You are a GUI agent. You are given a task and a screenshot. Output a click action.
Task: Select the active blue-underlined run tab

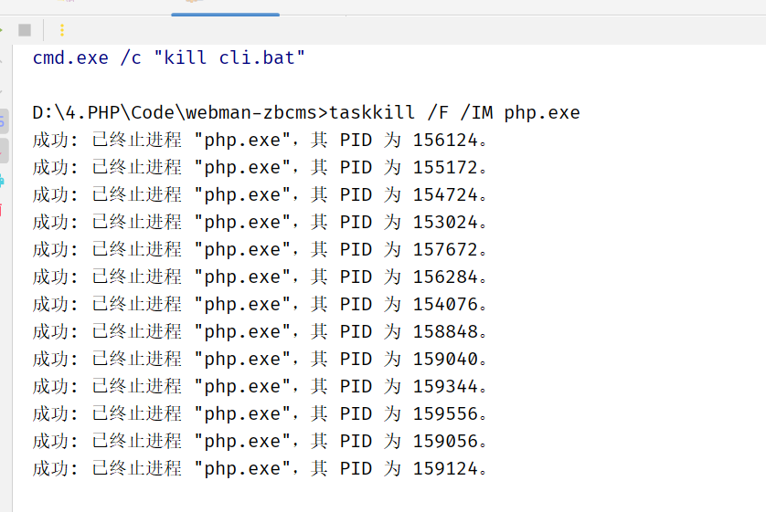coord(225,7)
